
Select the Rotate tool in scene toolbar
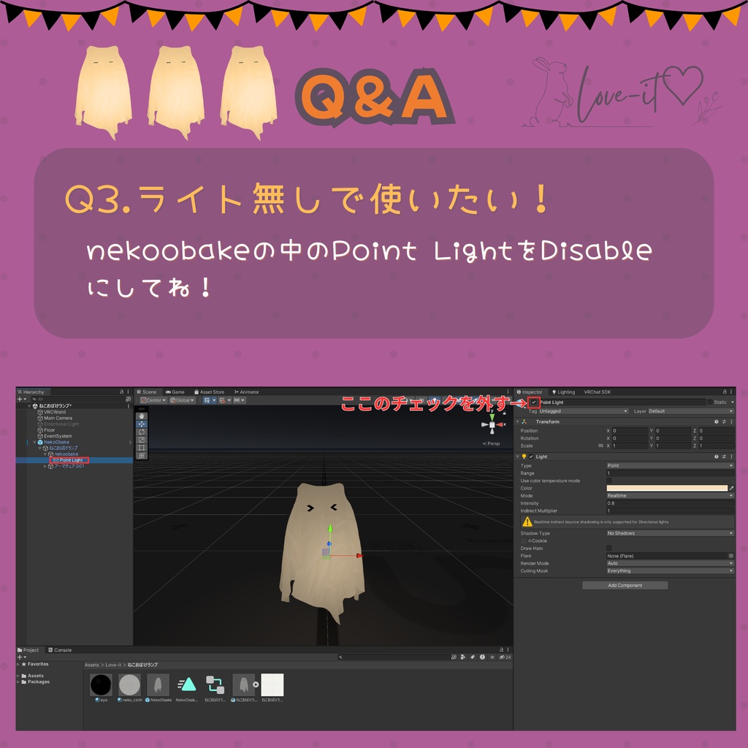point(142,432)
